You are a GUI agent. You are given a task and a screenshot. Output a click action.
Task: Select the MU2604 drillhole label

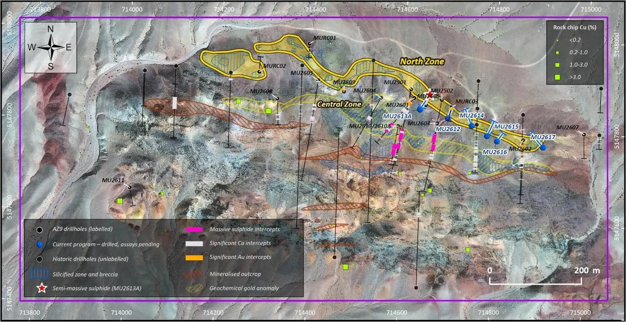[x=364, y=91]
